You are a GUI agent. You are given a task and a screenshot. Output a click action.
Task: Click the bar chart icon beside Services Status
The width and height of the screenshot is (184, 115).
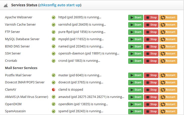coord(6,5)
